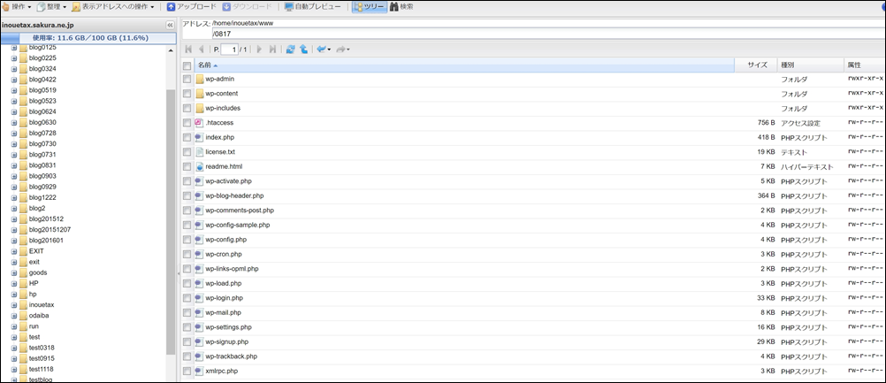Check the box for xmlrpc.php
Viewport: 886px width, 383px height.
pos(187,372)
